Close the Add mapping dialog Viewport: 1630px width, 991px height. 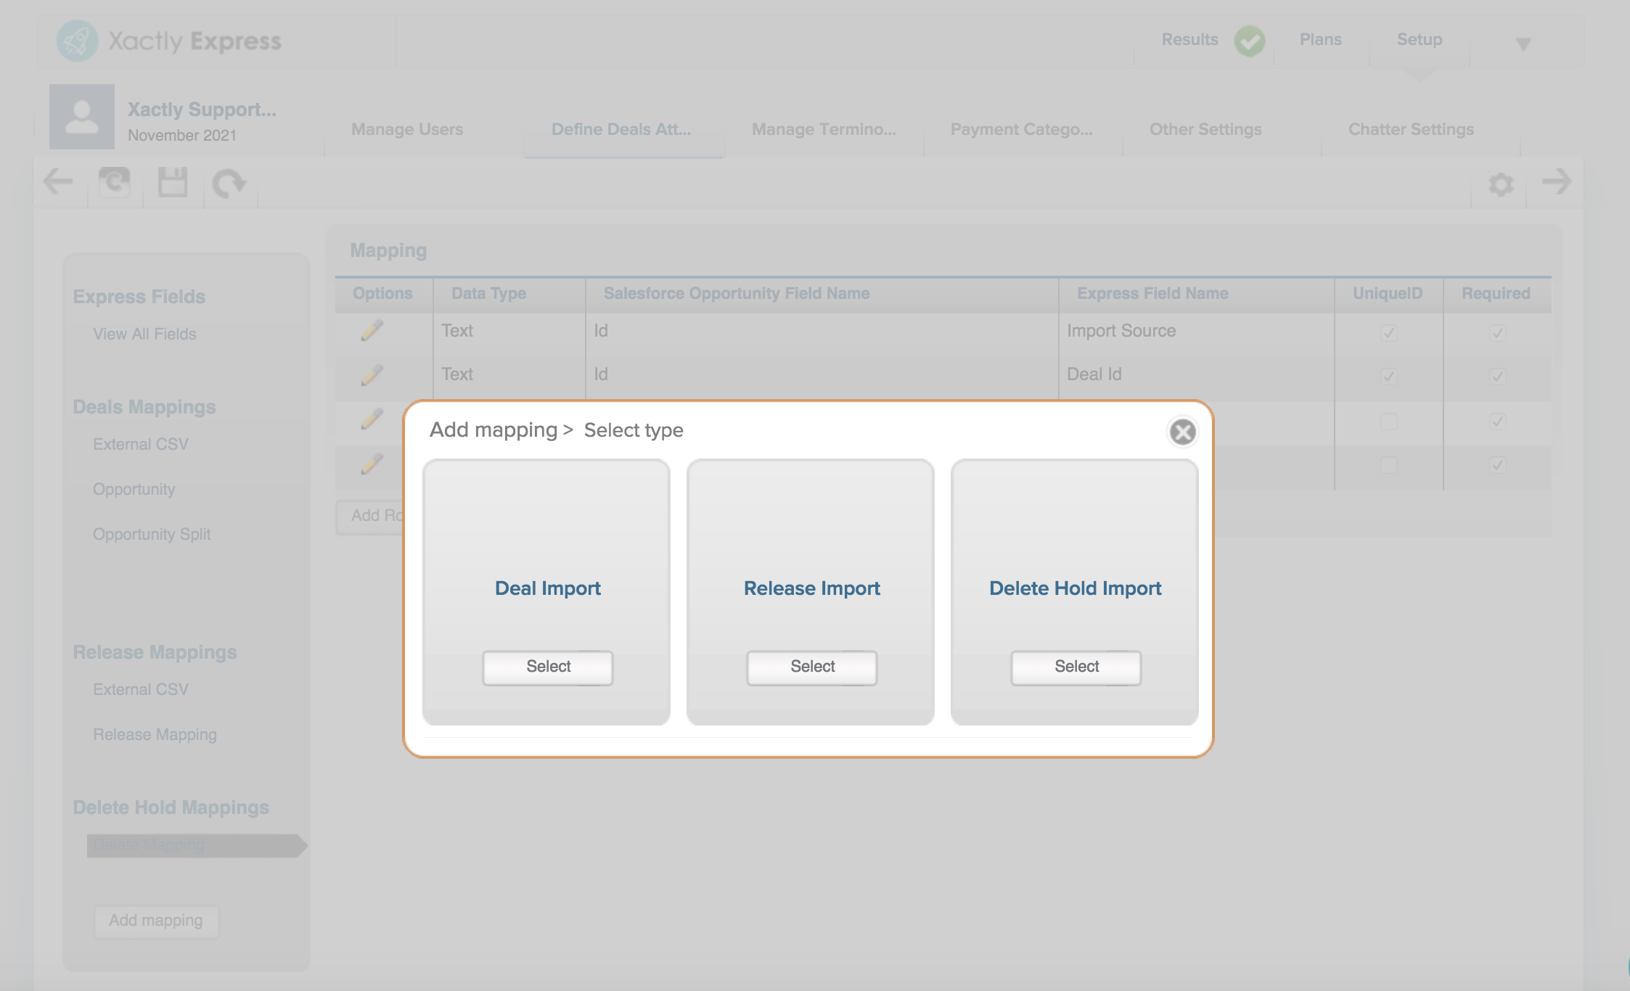1182,432
